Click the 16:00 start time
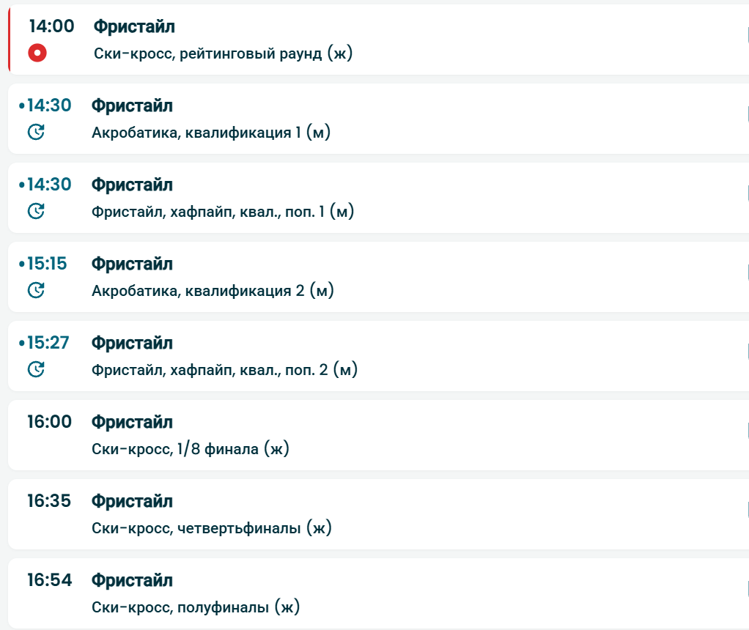This screenshot has width=749, height=630. point(50,422)
